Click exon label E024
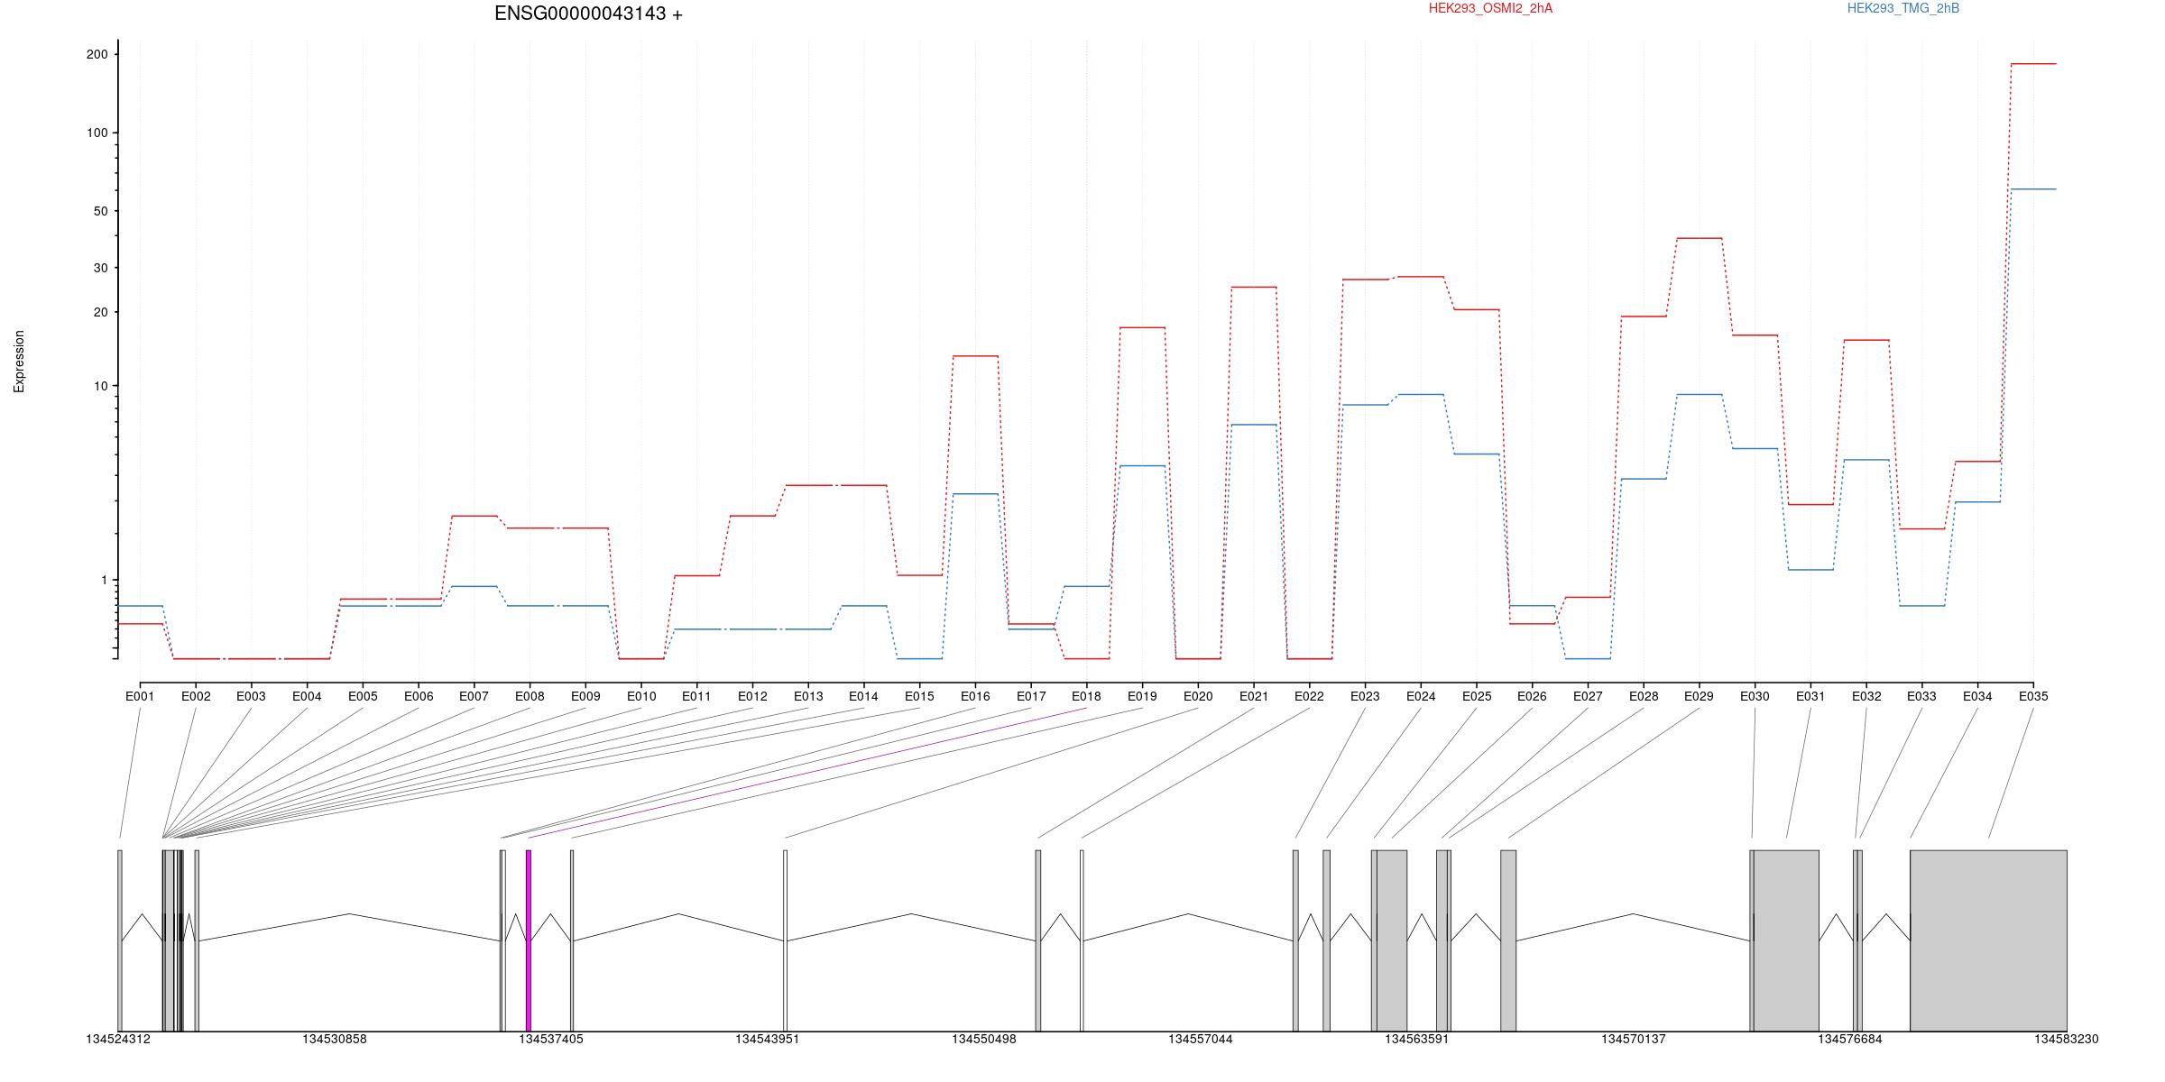Viewport: 2165px width, 1082px height. (x=1421, y=696)
